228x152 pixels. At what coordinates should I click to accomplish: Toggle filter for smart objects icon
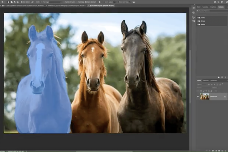coord(220,84)
